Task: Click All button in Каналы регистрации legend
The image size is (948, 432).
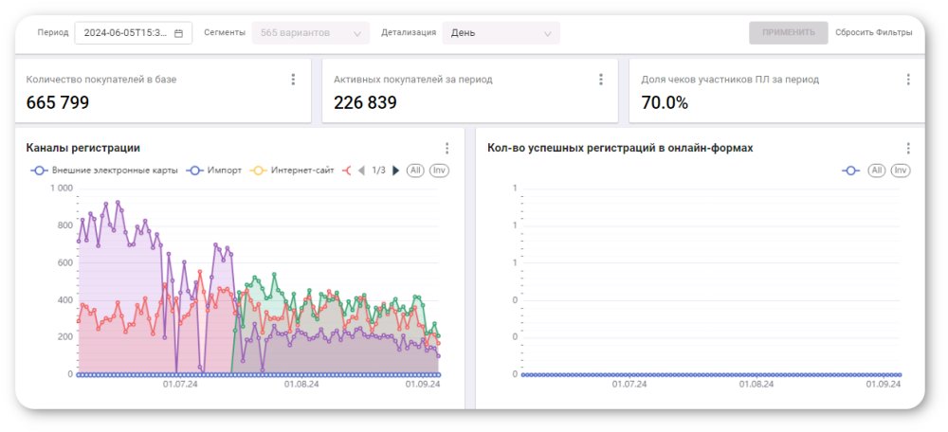Action: [415, 171]
